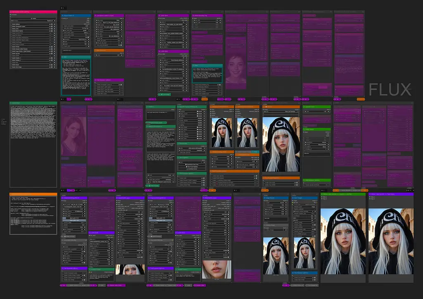Toggle the Enable Detailer_2 group switch
This screenshot has width=423, height=299.
(x=52, y=60)
